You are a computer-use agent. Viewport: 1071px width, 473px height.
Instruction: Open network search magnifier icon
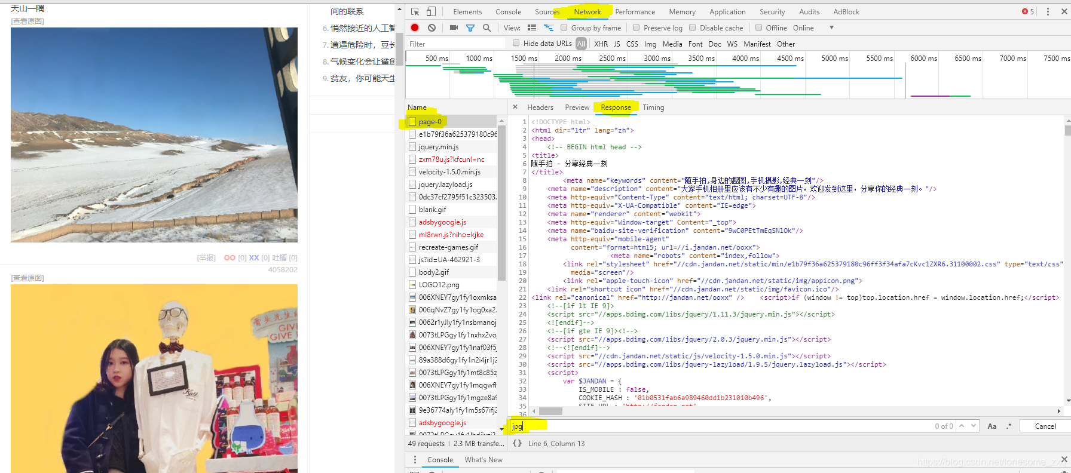pyautogui.click(x=487, y=28)
